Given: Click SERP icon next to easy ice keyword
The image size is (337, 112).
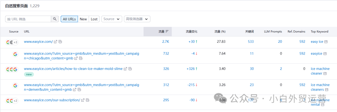Looking at the screenshot, I should pos(326,42).
